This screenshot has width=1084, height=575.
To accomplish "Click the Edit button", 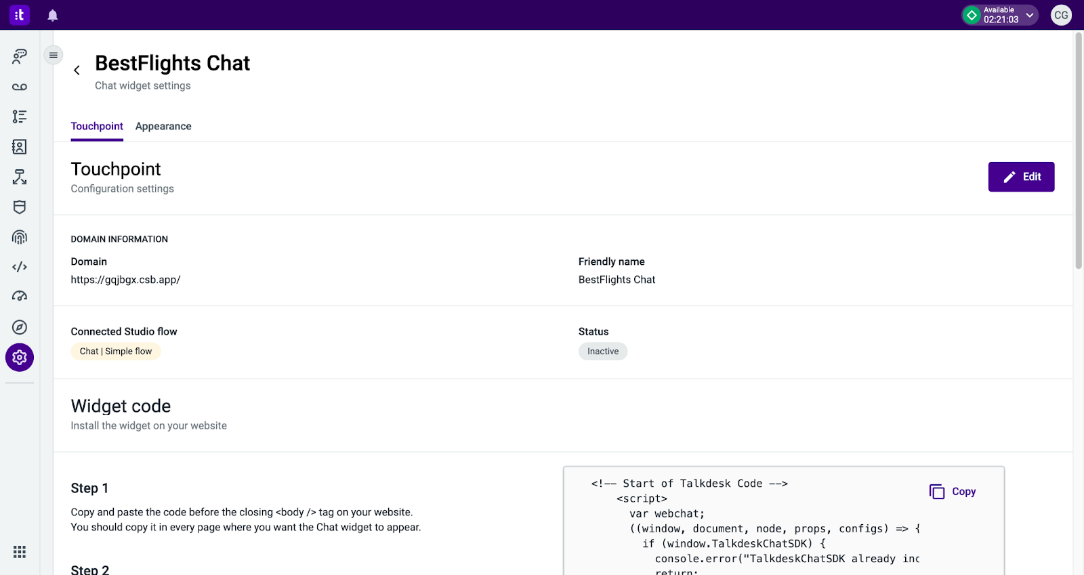I will coord(1021,177).
